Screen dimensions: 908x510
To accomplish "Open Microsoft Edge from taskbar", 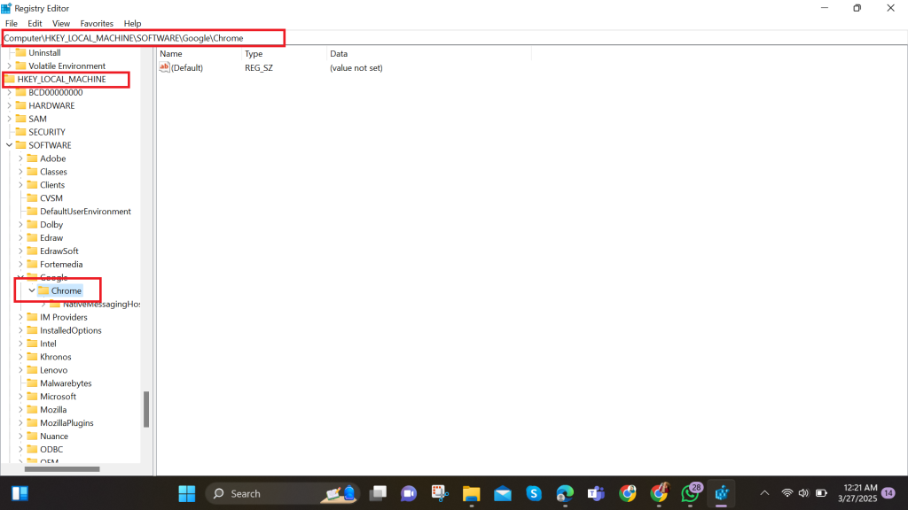I will pyautogui.click(x=565, y=494).
